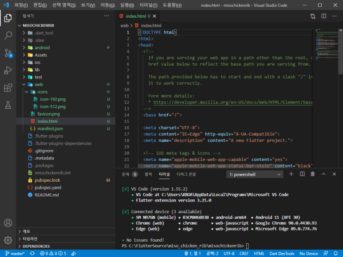Open the Testing flask view
The height and width of the screenshot is (257, 343).
(x=8, y=105)
